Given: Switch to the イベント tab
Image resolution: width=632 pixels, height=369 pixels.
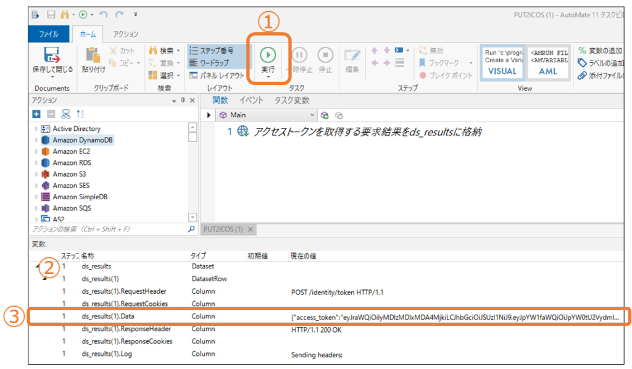Looking at the screenshot, I should pyautogui.click(x=251, y=101).
